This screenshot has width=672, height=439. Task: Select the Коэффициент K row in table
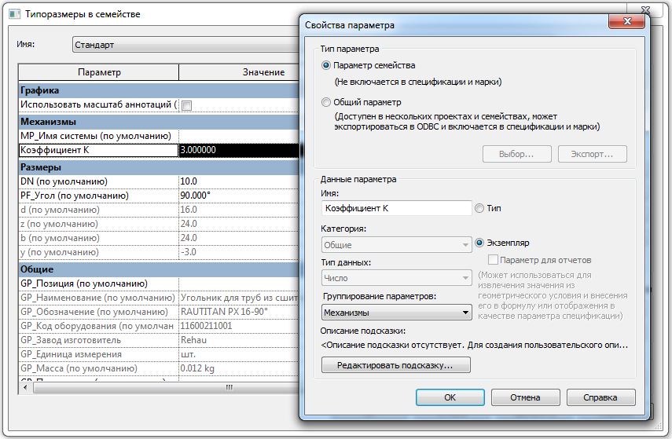98,150
